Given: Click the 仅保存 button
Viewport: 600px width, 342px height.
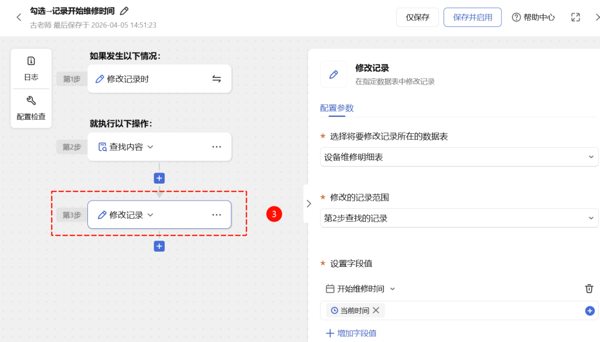Looking at the screenshot, I should [x=417, y=17].
